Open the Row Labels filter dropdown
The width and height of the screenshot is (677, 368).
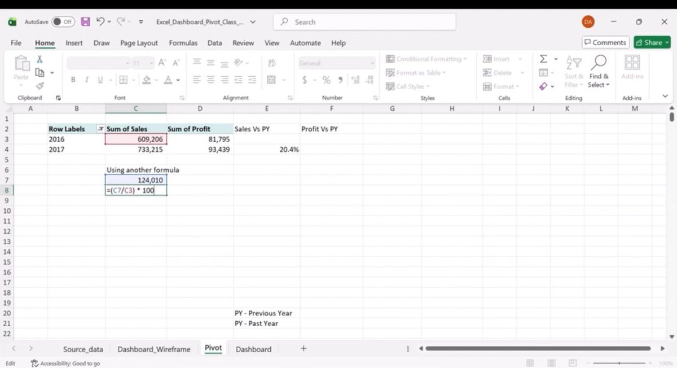coord(100,129)
